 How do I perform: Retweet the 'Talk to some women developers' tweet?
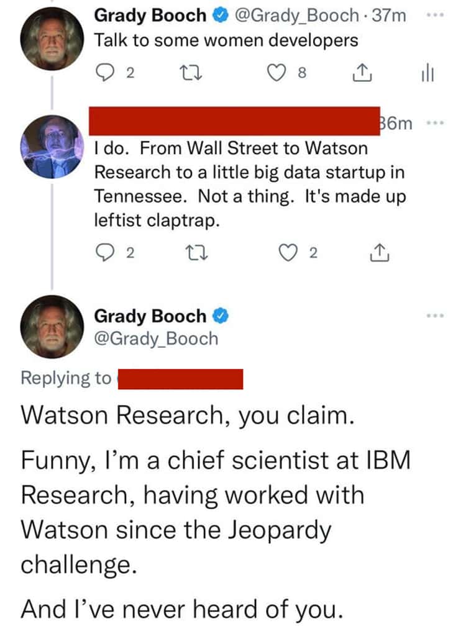pyautogui.click(x=191, y=73)
